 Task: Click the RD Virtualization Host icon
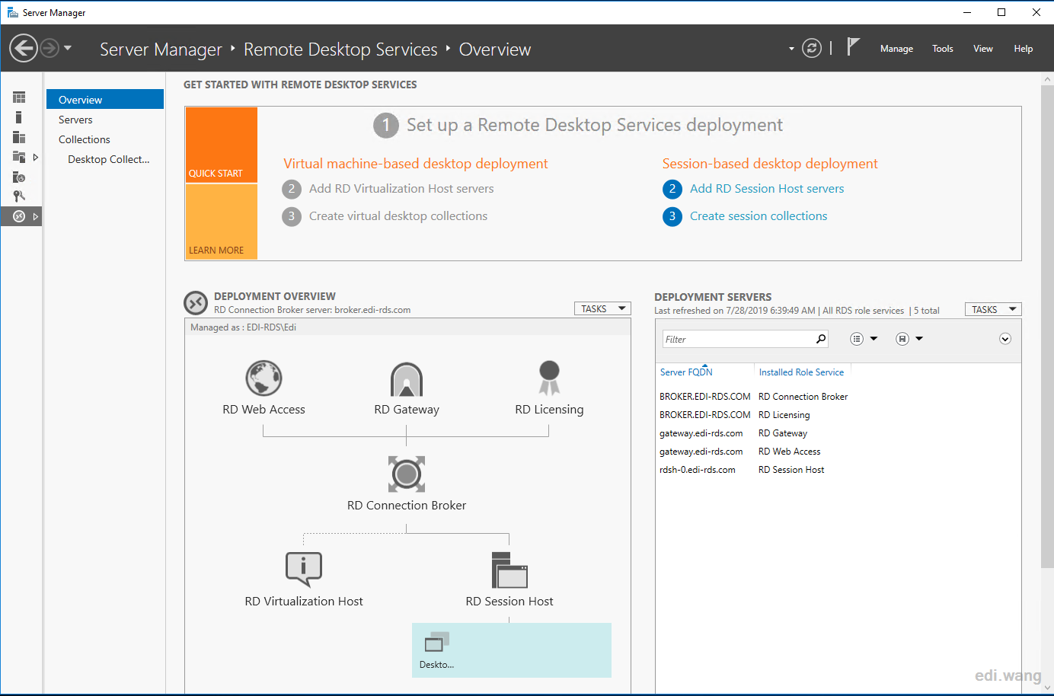point(304,569)
